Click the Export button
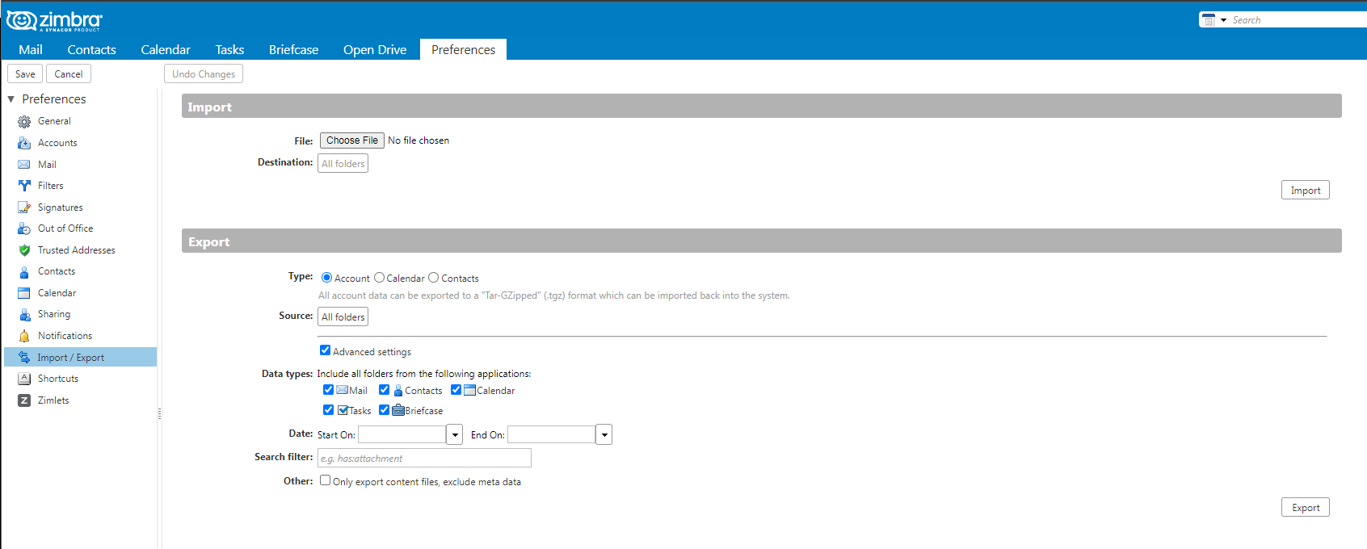 (x=1306, y=508)
